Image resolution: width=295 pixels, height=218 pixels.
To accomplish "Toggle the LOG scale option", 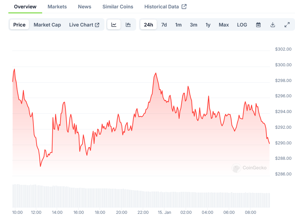I will pos(242,25).
